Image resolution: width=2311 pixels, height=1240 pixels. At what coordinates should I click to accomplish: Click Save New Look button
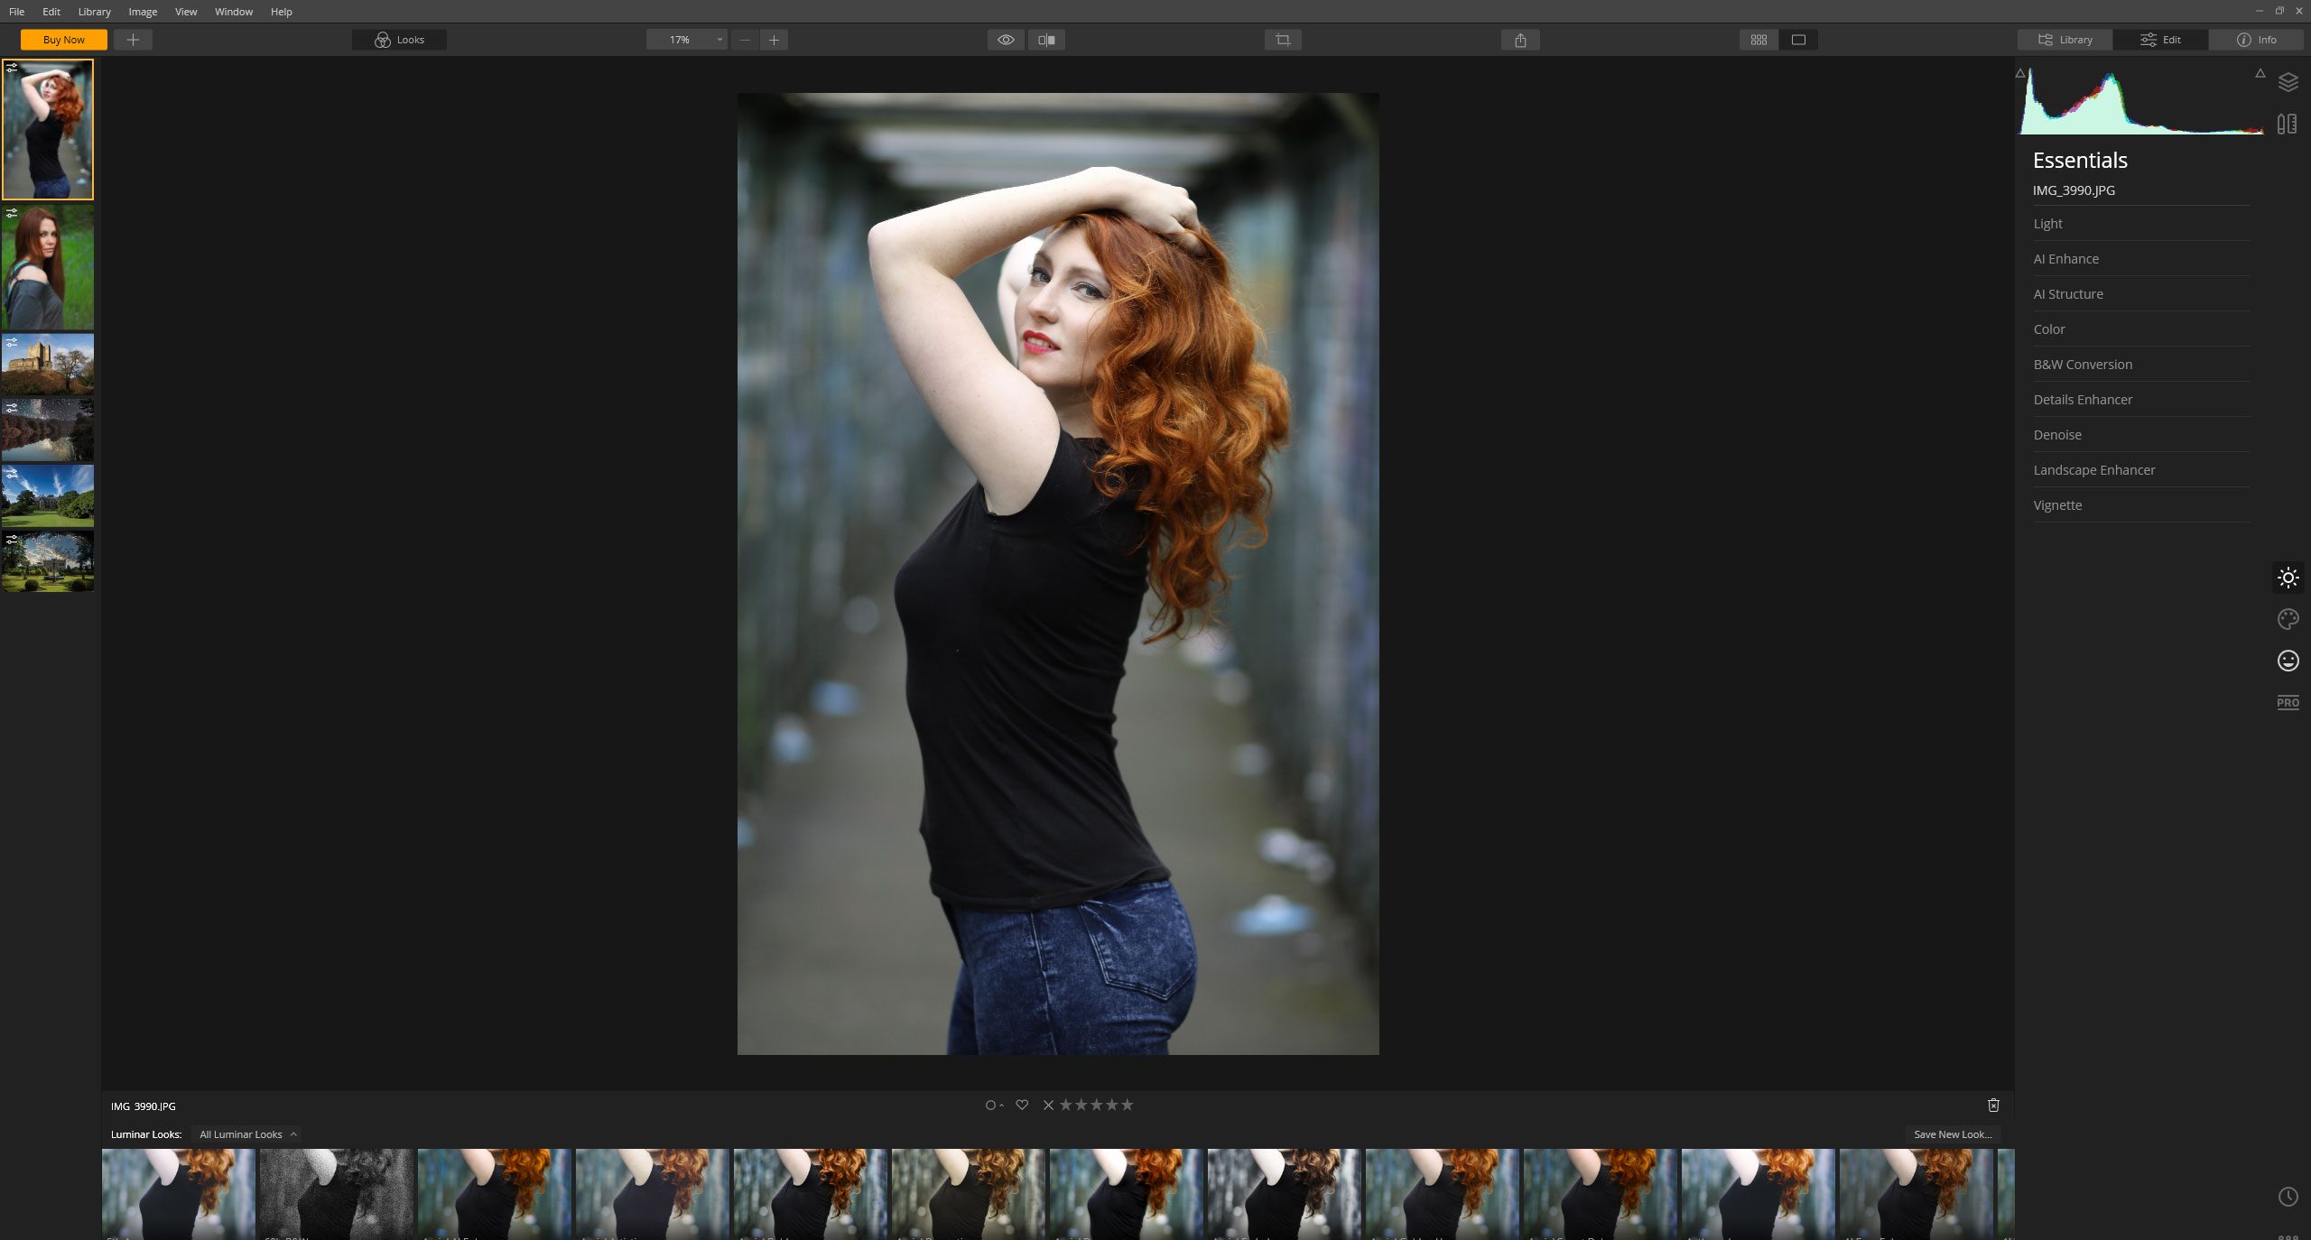point(1954,1134)
